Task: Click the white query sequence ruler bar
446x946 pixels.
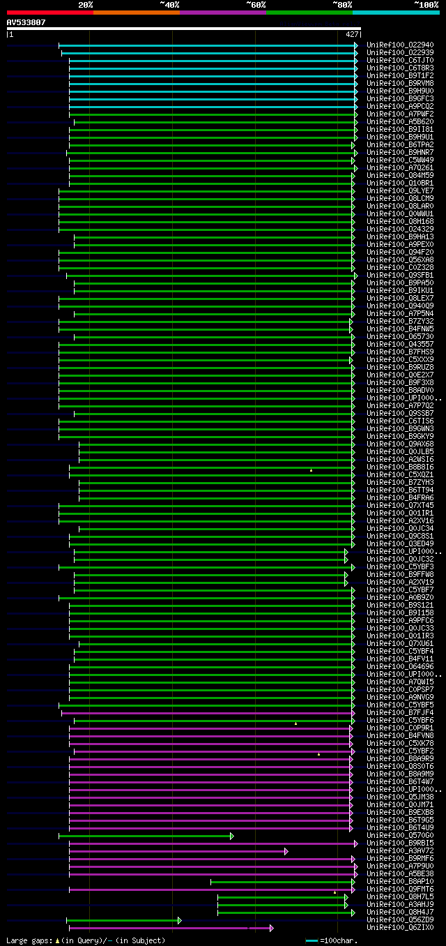Action: (x=184, y=29)
